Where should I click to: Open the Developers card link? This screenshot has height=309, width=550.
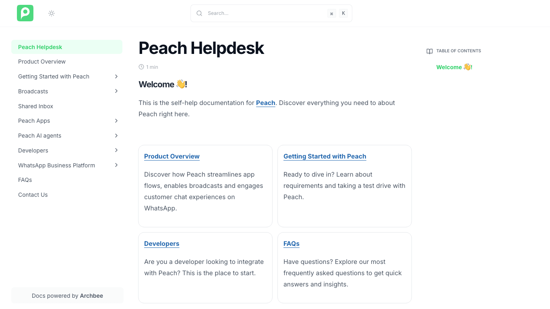point(161,243)
